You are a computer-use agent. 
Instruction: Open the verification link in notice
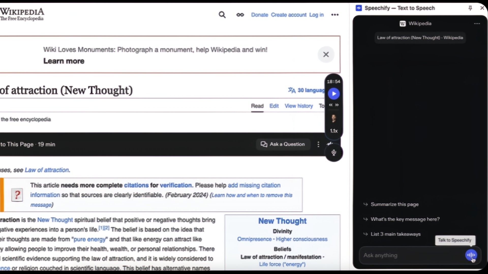click(x=176, y=185)
